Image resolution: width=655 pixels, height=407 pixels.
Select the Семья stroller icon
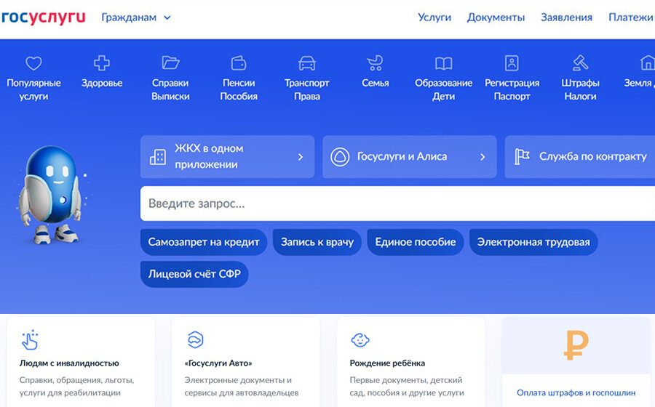click(375, 63)
